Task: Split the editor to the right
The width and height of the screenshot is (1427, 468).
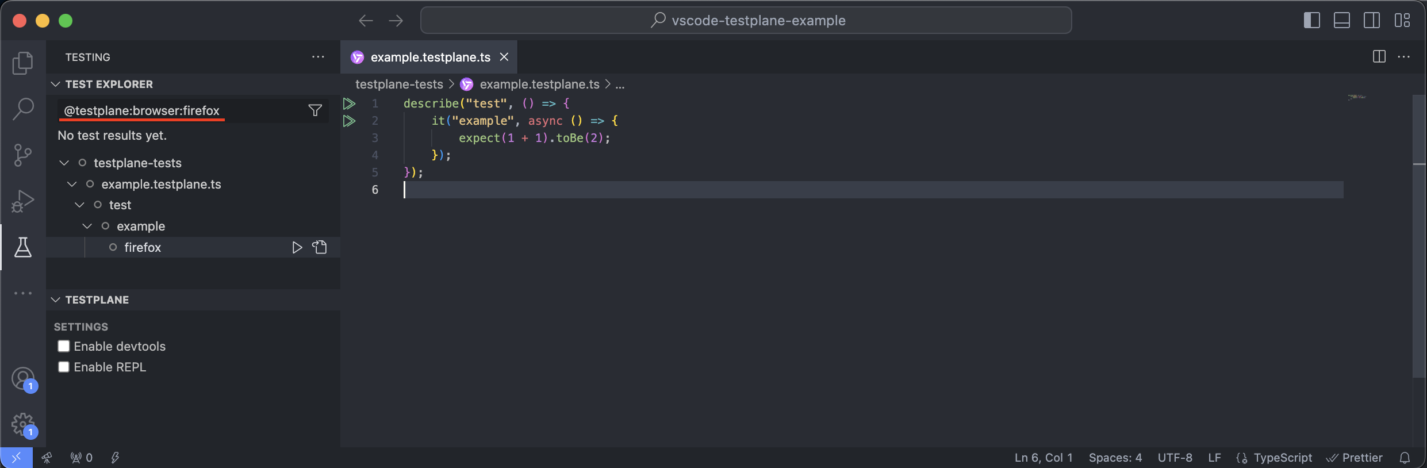Action: click(x=1379, y=57)
